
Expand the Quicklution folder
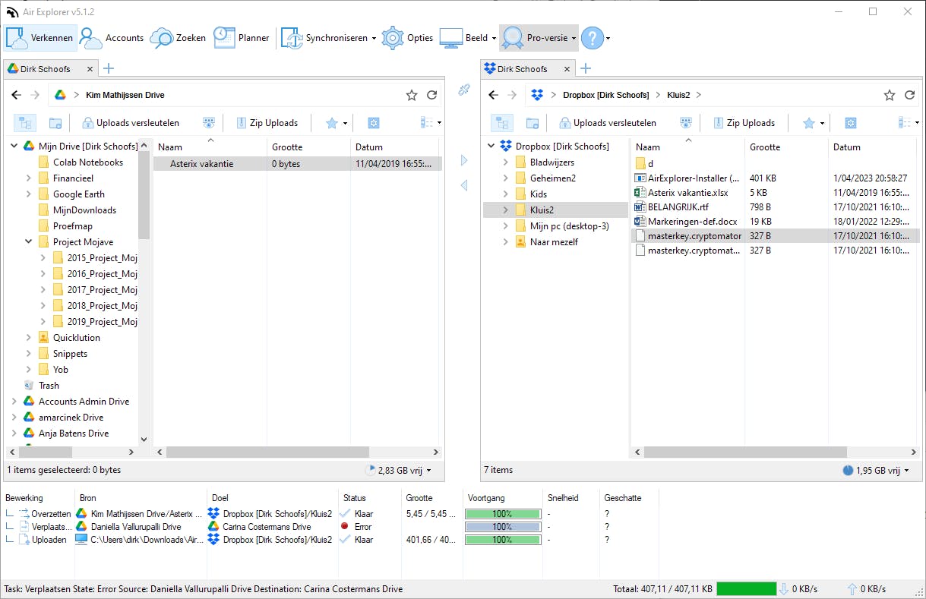(x=28, y=337)
